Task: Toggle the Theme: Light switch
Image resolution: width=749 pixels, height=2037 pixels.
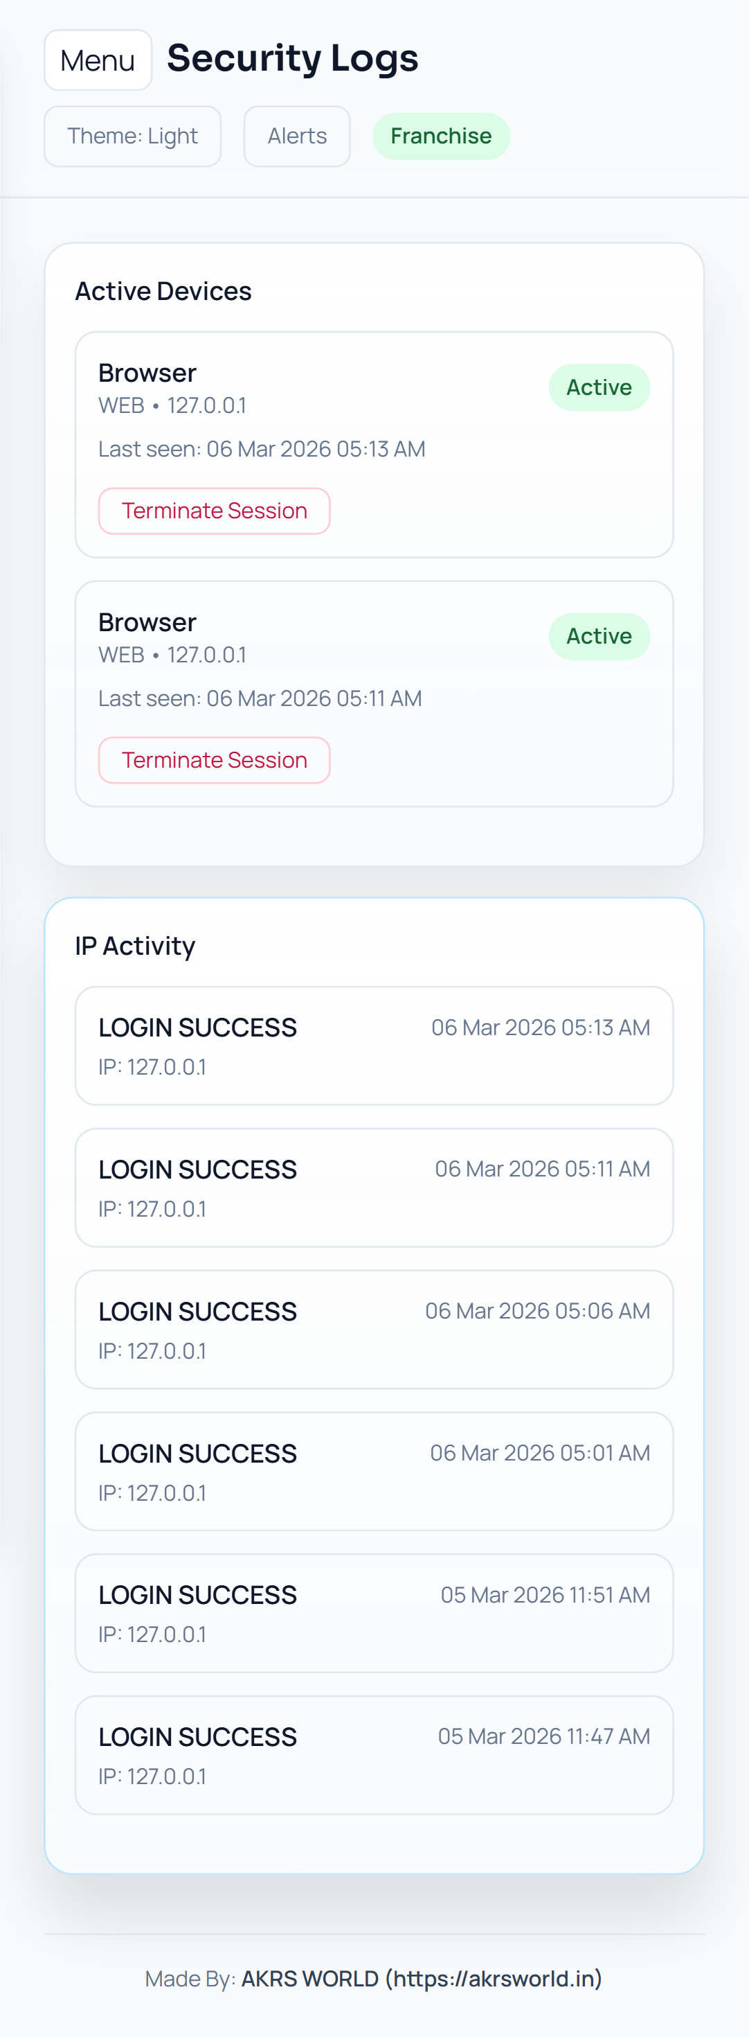Action: click(x=133, y=136)
